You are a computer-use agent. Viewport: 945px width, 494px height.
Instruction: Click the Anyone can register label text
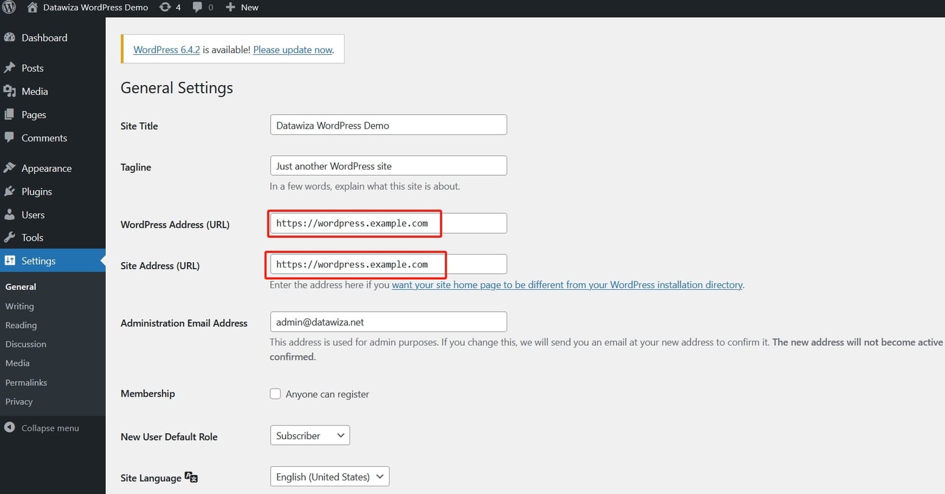click(327, 394)
